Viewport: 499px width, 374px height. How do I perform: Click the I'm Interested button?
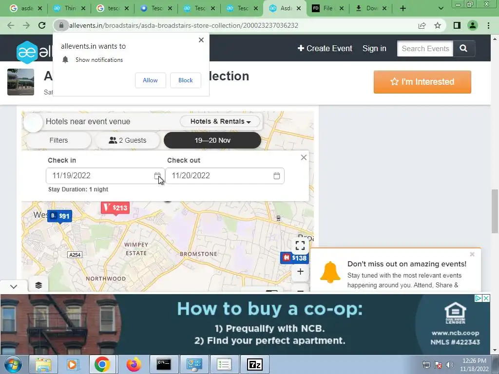(x=422, y=82)
